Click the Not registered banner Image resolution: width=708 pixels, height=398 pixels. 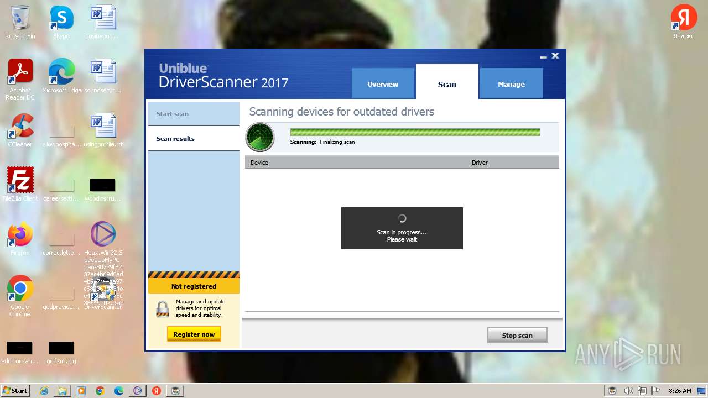coord(194,286)
